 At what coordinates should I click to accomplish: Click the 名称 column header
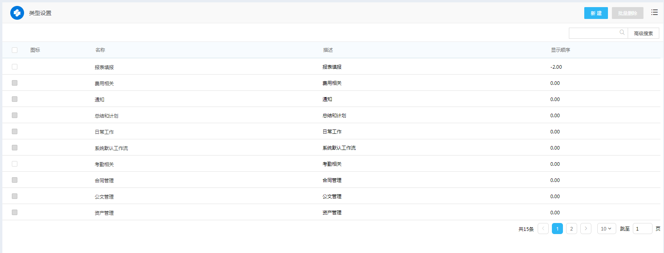tap(100, 50)
